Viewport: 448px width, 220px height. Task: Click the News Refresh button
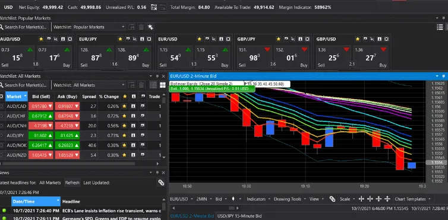[x=72, y=183]
